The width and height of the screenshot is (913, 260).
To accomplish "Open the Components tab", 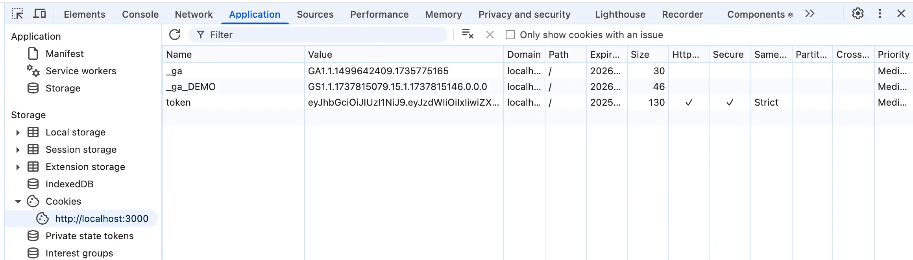I will [760, 15].
